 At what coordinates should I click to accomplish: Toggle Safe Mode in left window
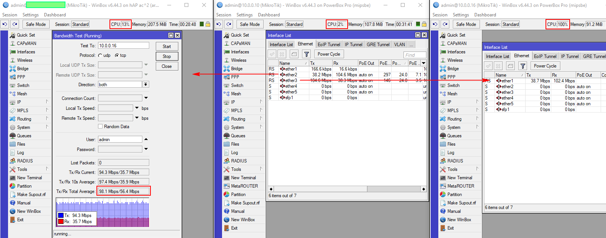click(x=36, y=24)
